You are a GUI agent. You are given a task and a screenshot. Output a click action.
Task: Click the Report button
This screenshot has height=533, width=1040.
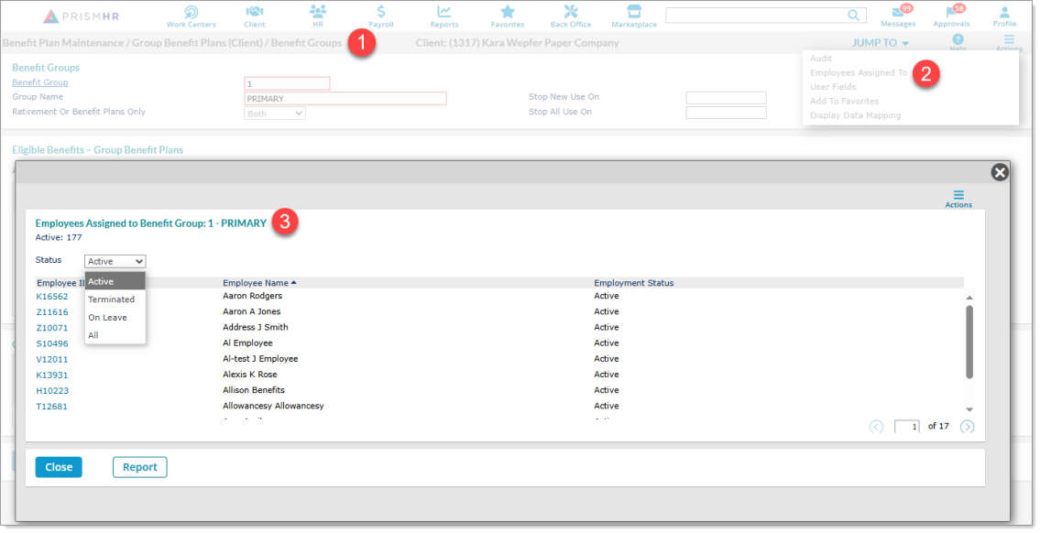click(x=139, y=467)
